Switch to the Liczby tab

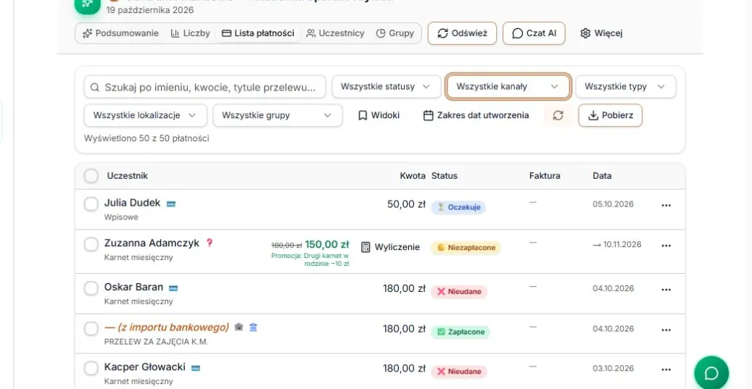191,33
